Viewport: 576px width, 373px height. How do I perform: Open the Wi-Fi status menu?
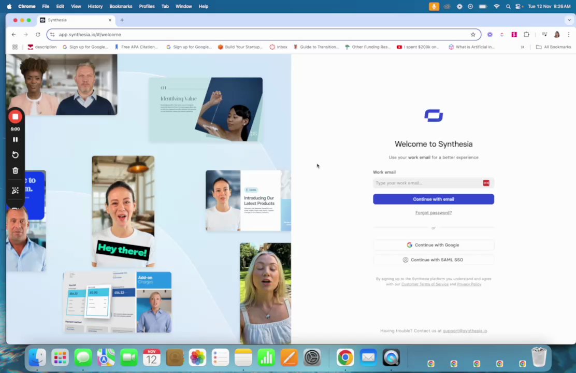click(497, 6)
